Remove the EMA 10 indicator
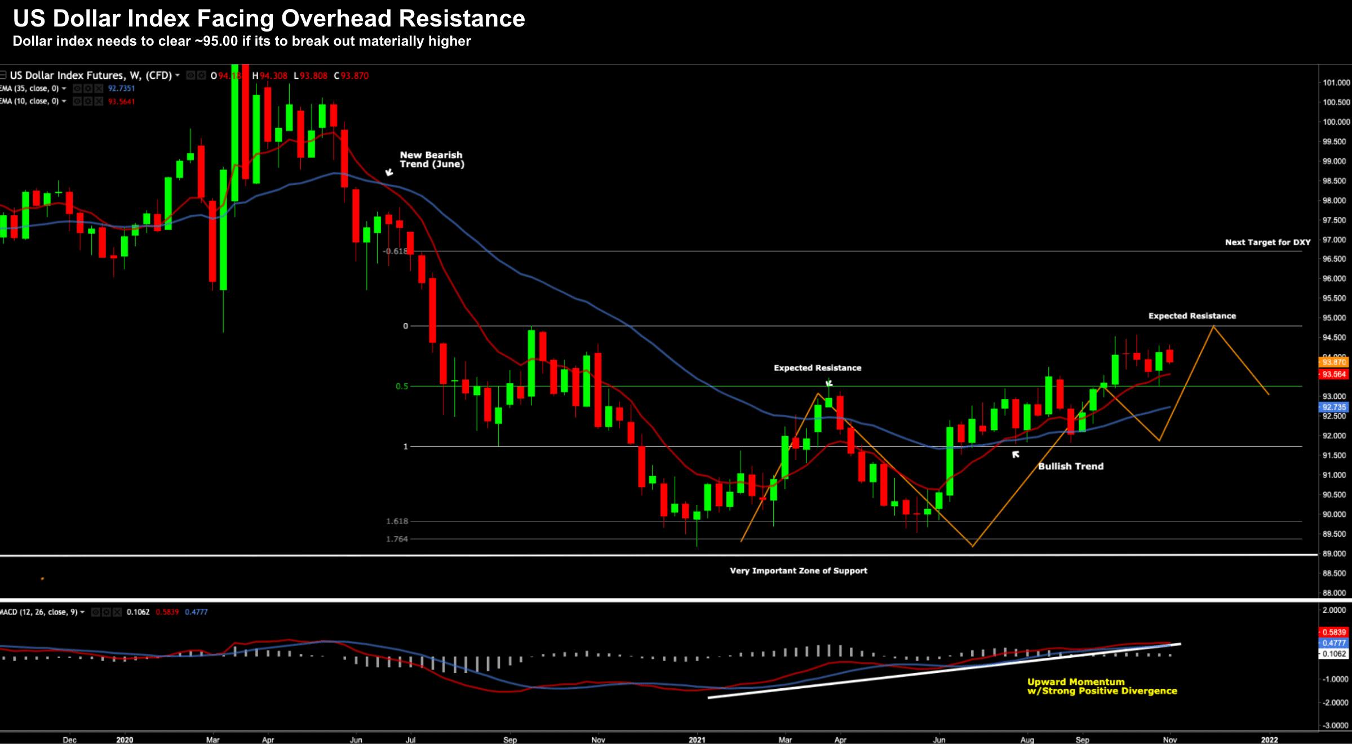Screen dimensions: 1352x744 [x=99, y=101]
